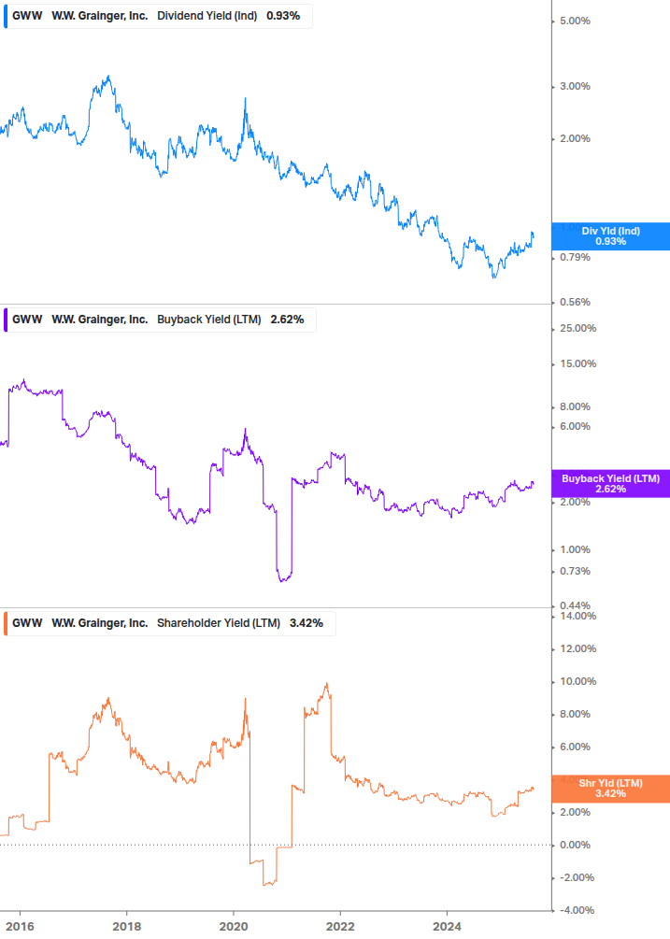Click the -4.00% label on the shareholder yield axis
Viewport: 670px width, 939px height.
point(577,910)
